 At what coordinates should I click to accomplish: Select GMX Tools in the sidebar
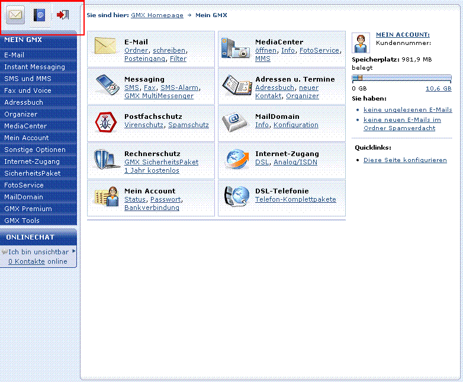pos(38,221)
